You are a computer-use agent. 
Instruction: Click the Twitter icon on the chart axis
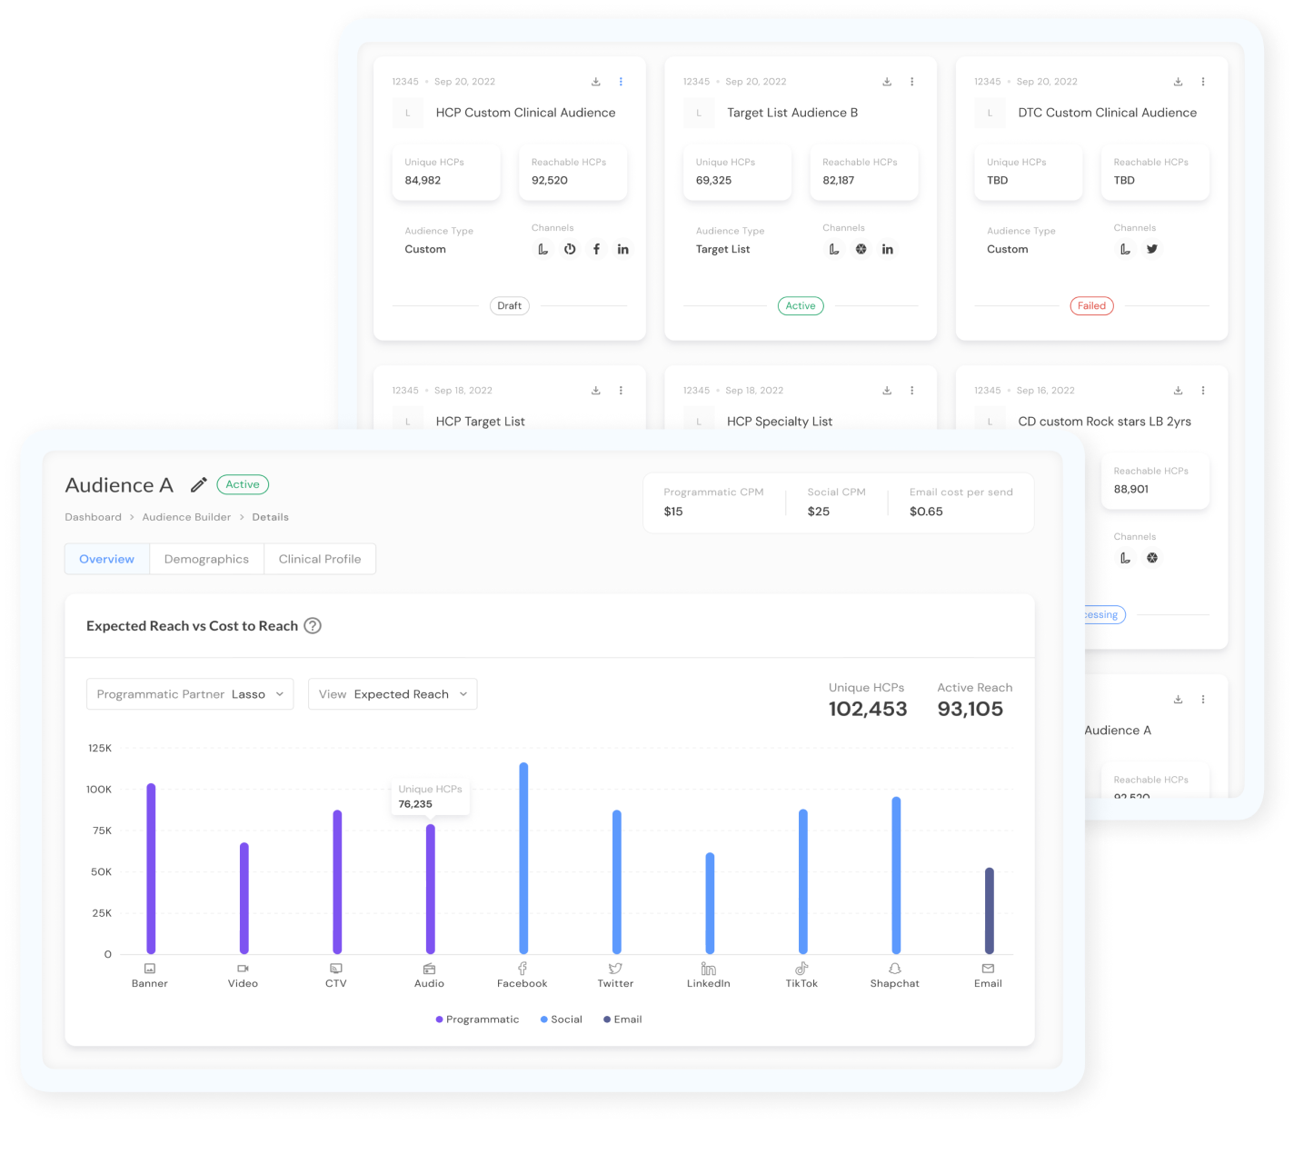point(615,969)
